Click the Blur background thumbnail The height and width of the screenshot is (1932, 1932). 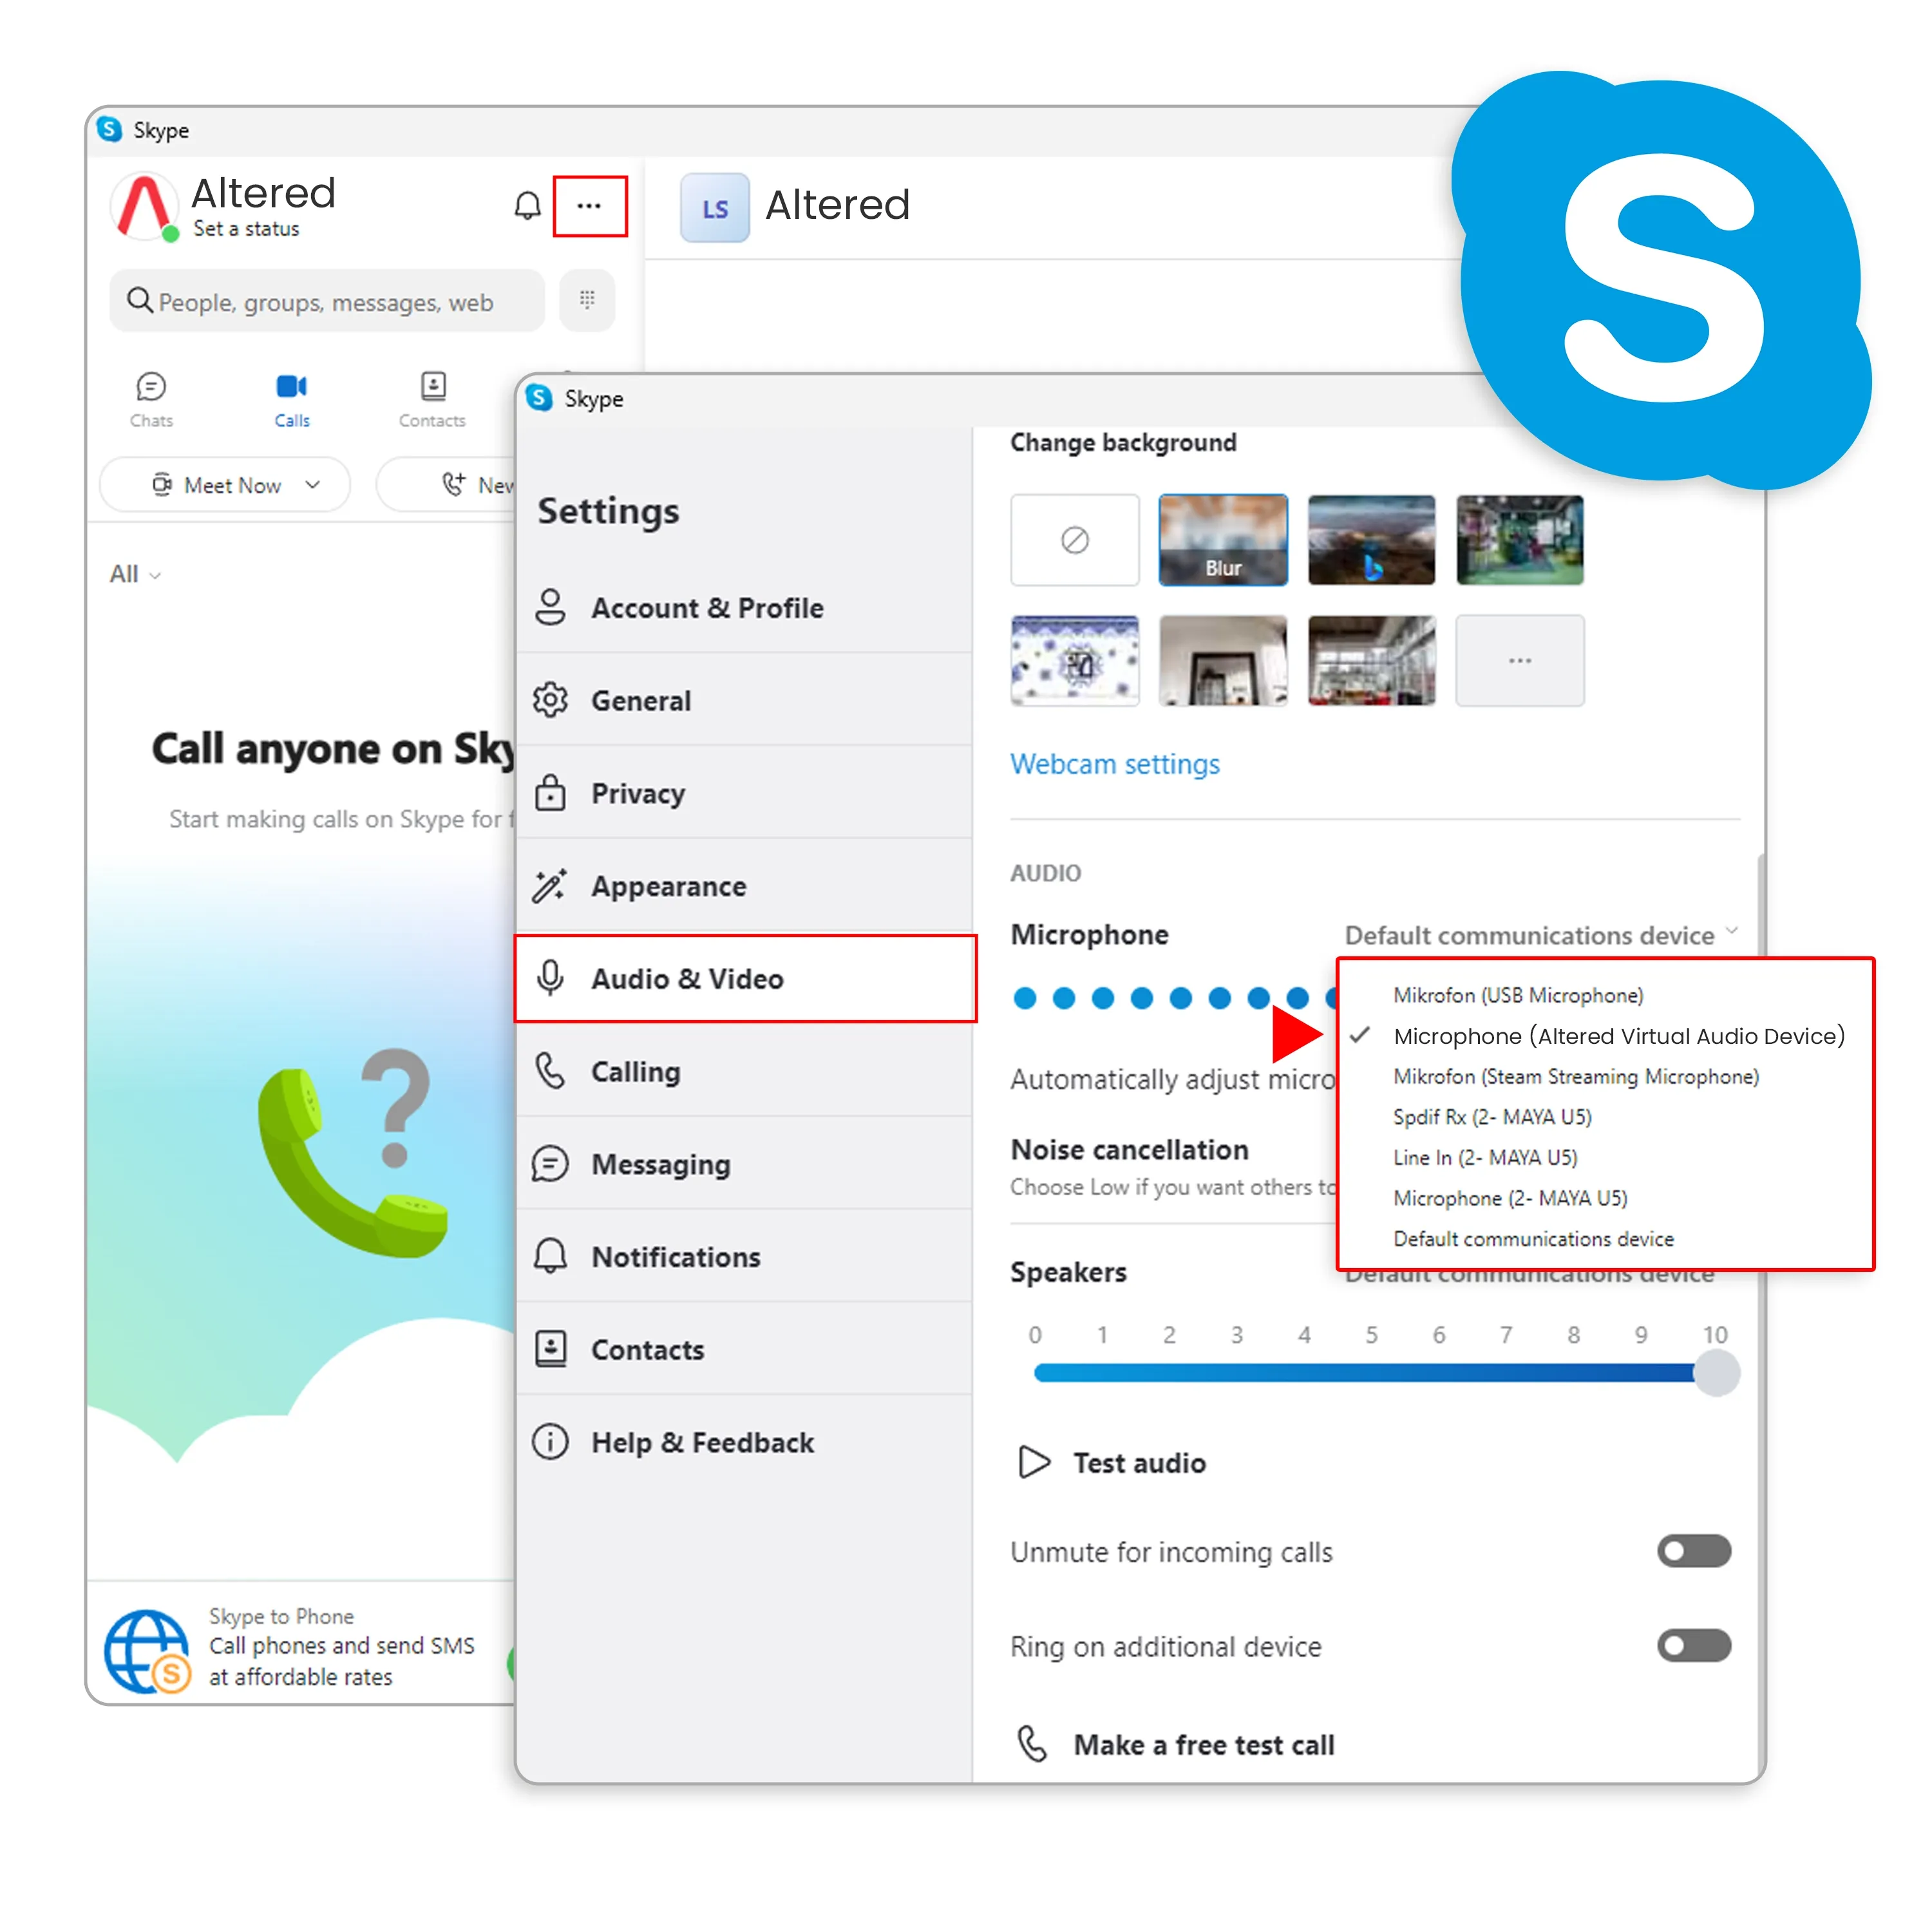click(1222, 542)
